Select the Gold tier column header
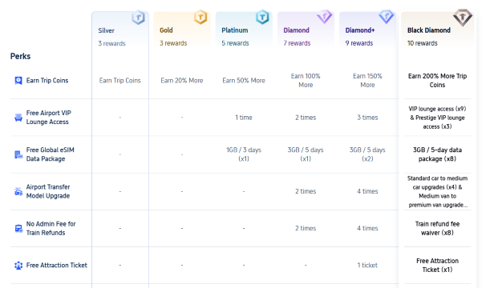 pyautogui.click(x=182, y=30)
